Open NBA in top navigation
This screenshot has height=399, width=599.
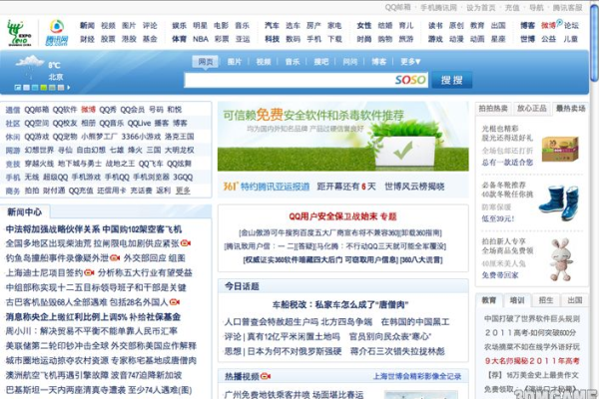201,39
